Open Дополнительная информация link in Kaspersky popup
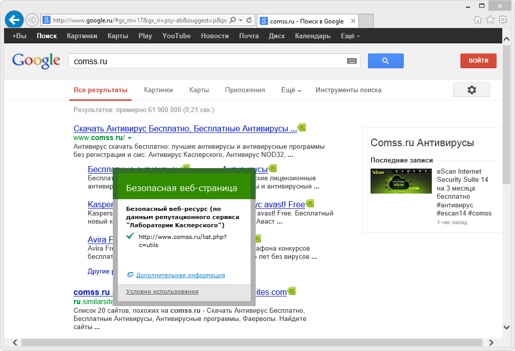Screen dimensions: 515x351 point(181,275)
